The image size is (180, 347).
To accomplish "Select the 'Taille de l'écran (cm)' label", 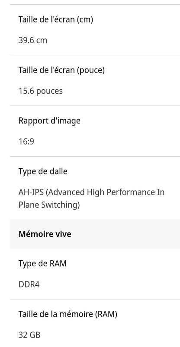I will click(56, 19).
